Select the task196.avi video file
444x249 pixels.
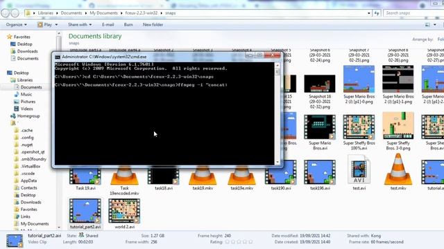click(320, 175)
